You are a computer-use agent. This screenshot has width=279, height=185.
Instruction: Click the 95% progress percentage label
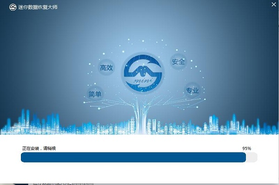tap(246, 148)
